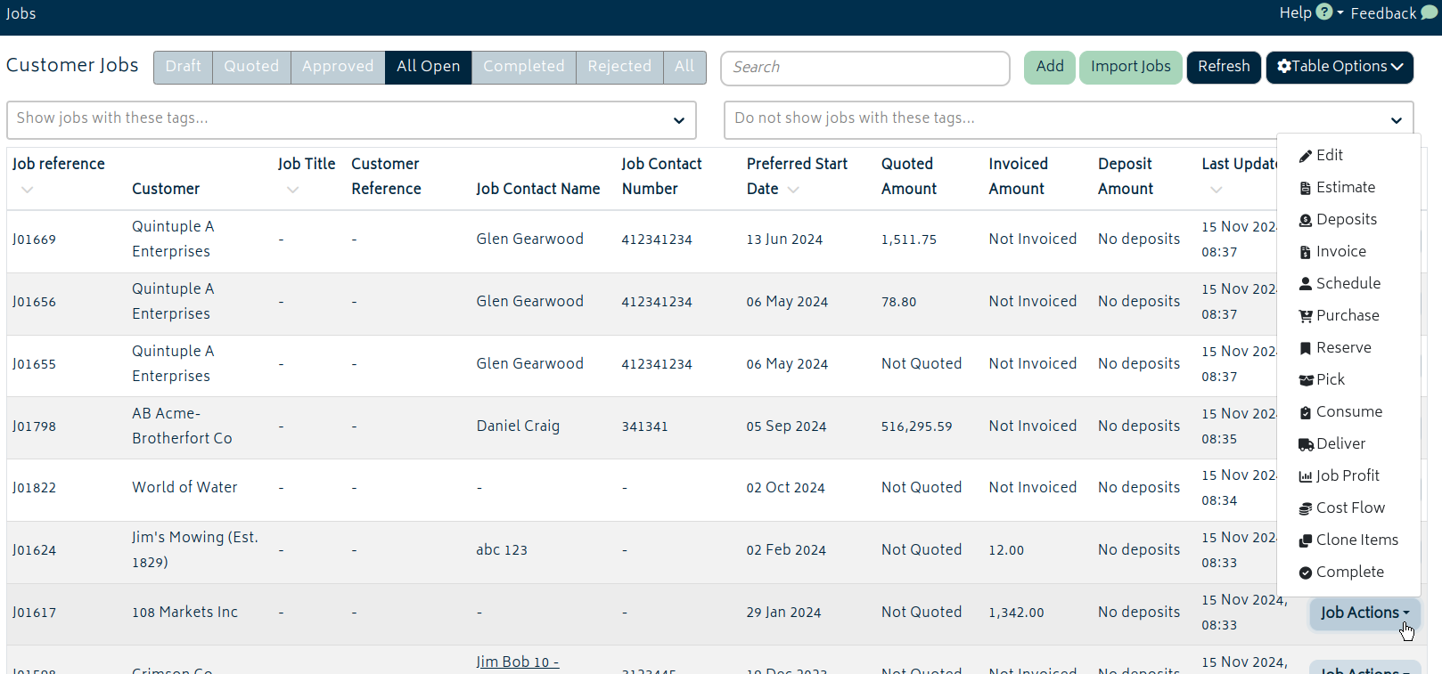1442x674 pixels.
Task: Click the Edit pencil icon in menu
Action: pos(1306,156)
